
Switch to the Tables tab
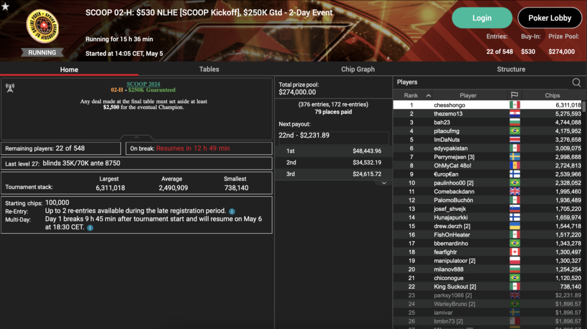coord(209,69)
